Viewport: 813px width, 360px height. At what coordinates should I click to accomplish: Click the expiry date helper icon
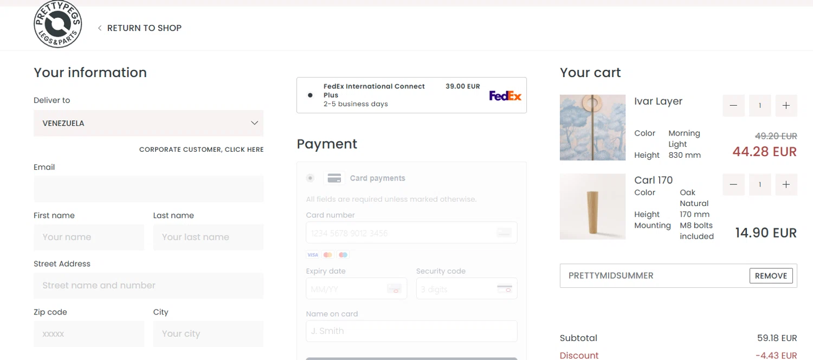click(394, 289)
